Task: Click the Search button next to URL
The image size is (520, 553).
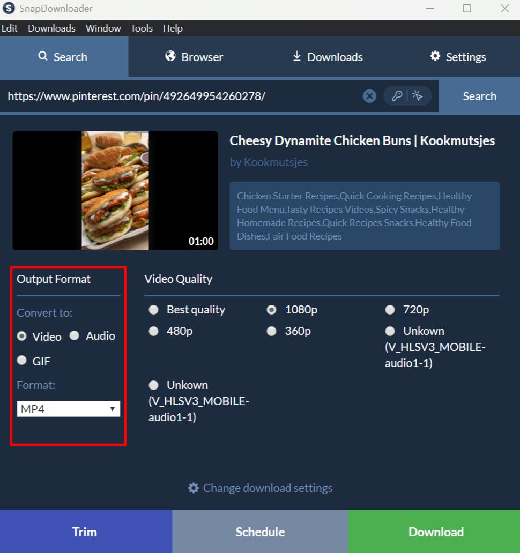Action: pyautogui.click(x=479, y=96)
